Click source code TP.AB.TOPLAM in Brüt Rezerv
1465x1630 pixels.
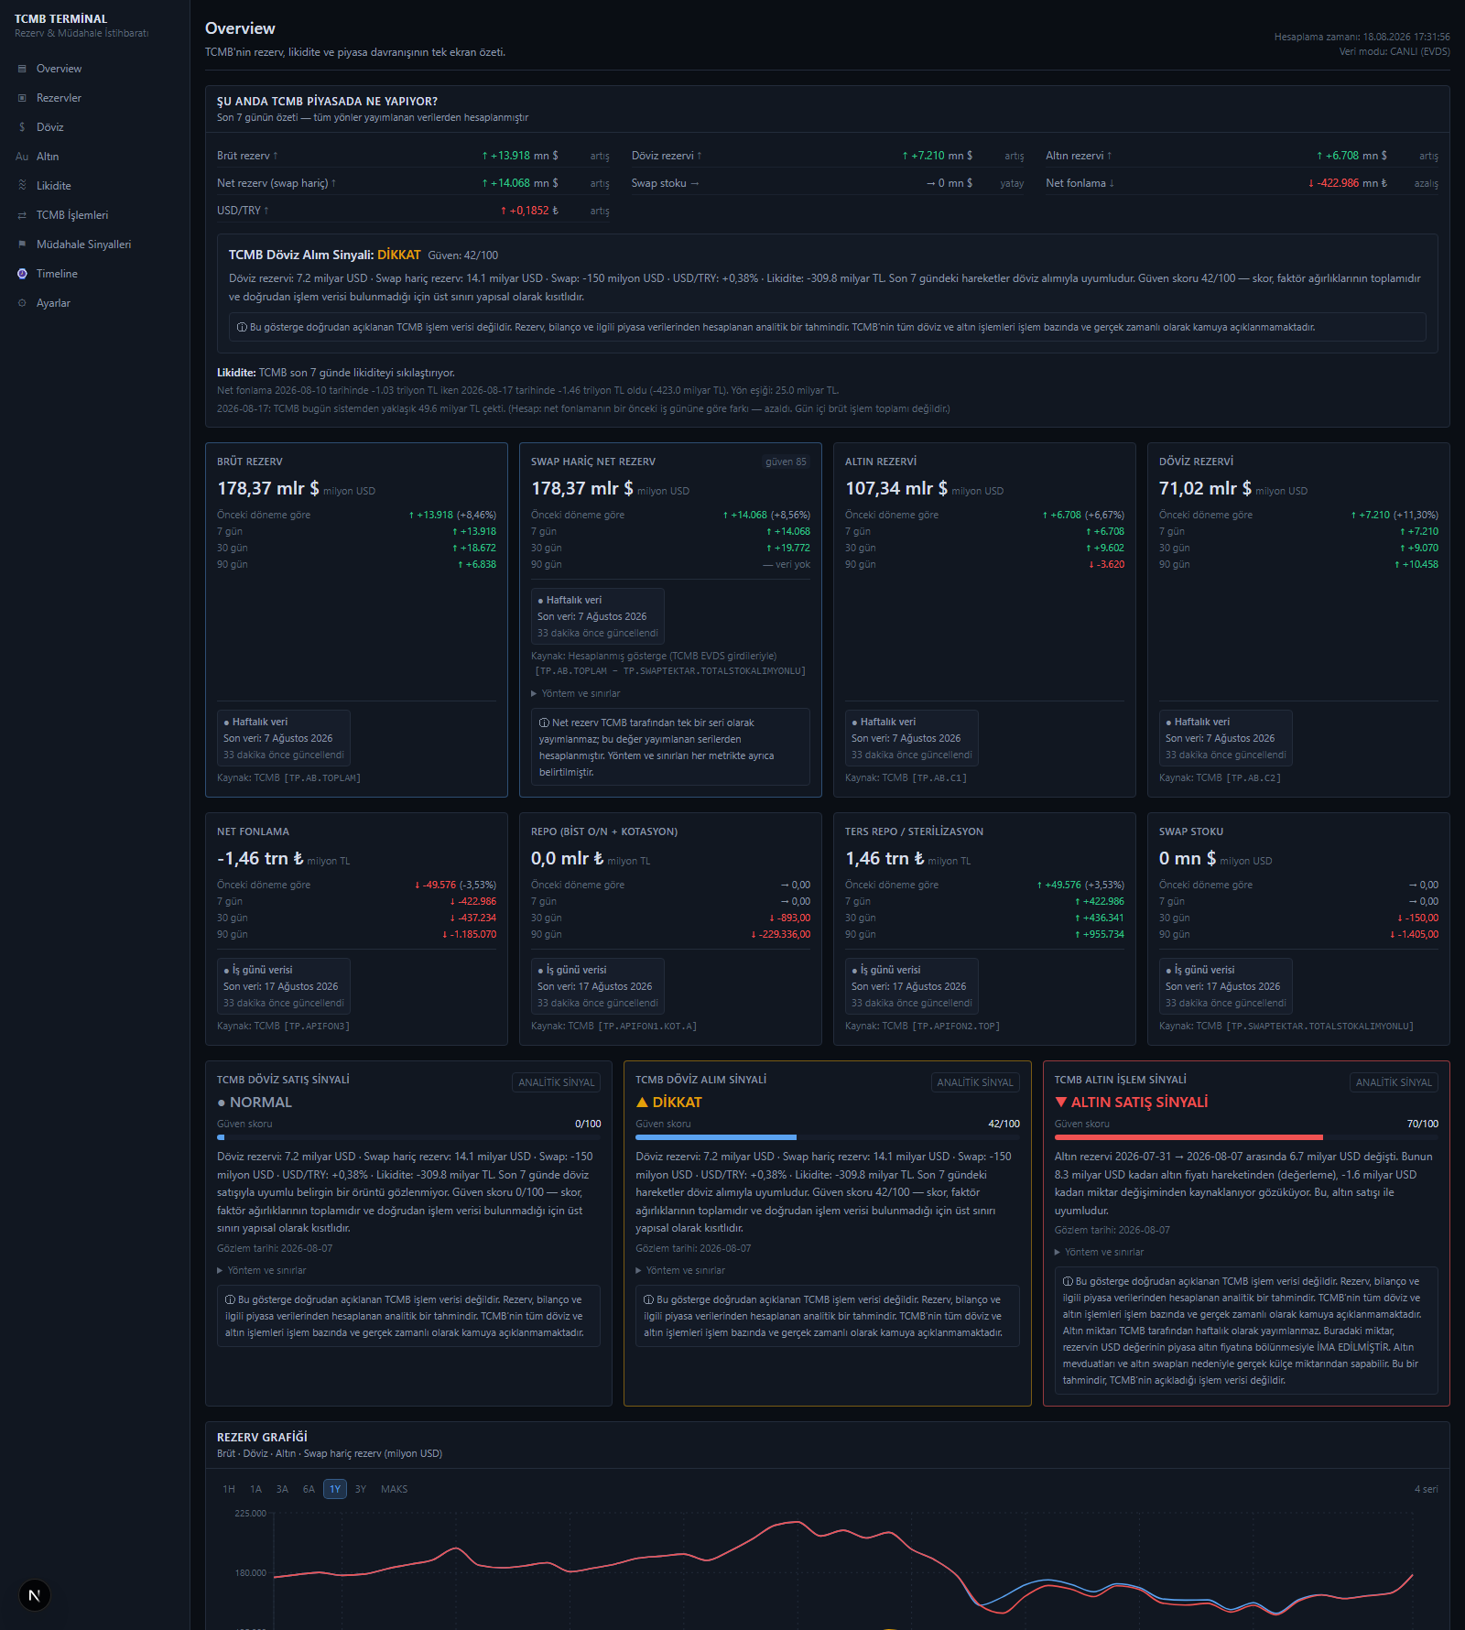(322, 777)
